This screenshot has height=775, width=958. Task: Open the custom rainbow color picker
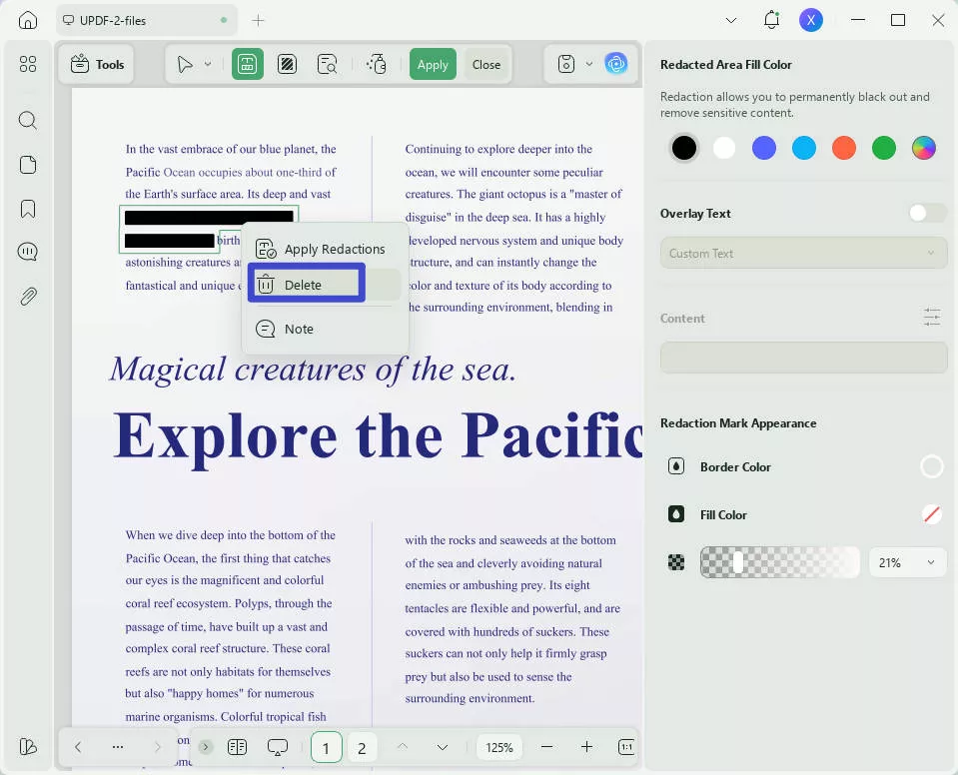click(923, 147)
